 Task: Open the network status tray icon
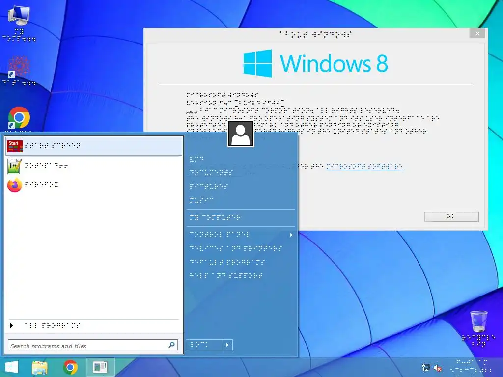(x=426, y=368)
